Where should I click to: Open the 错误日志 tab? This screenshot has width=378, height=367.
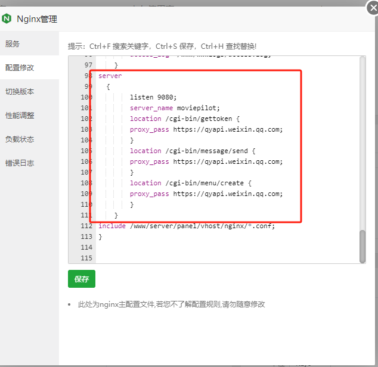click(20, 163)
